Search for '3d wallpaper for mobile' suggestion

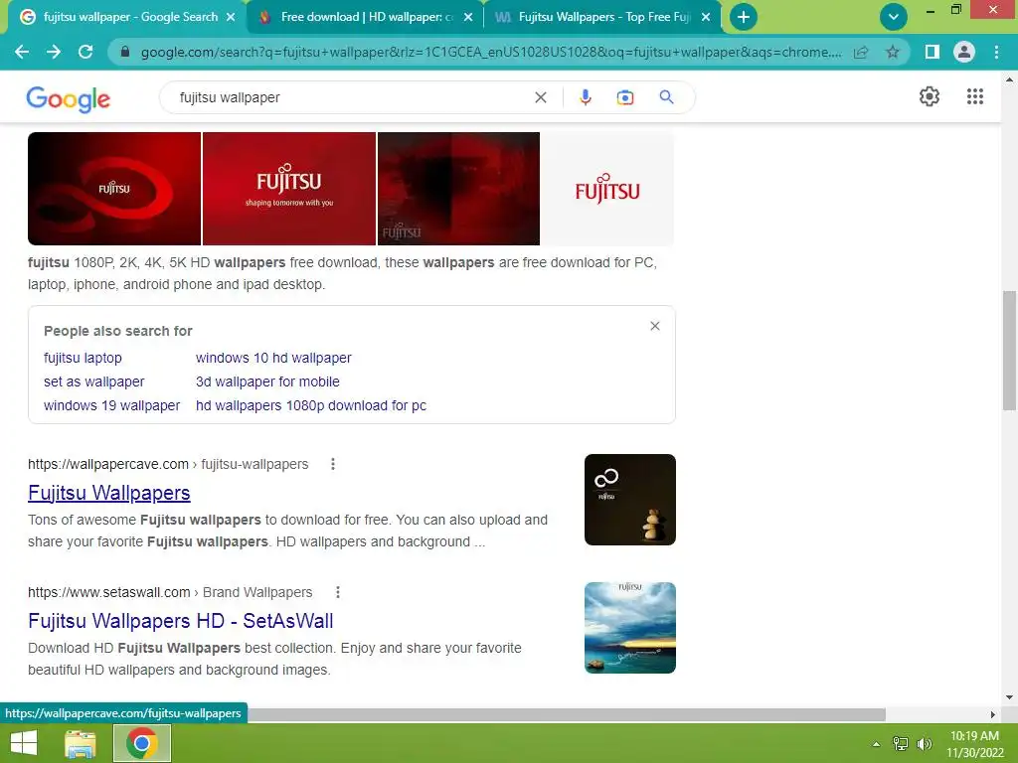pos(267,381)
